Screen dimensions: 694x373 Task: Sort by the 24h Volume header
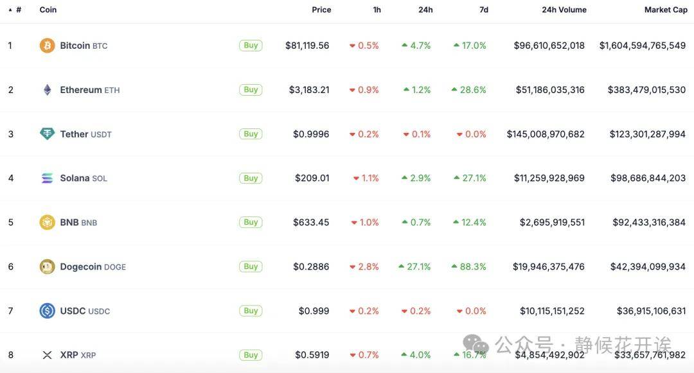point(564,10)
